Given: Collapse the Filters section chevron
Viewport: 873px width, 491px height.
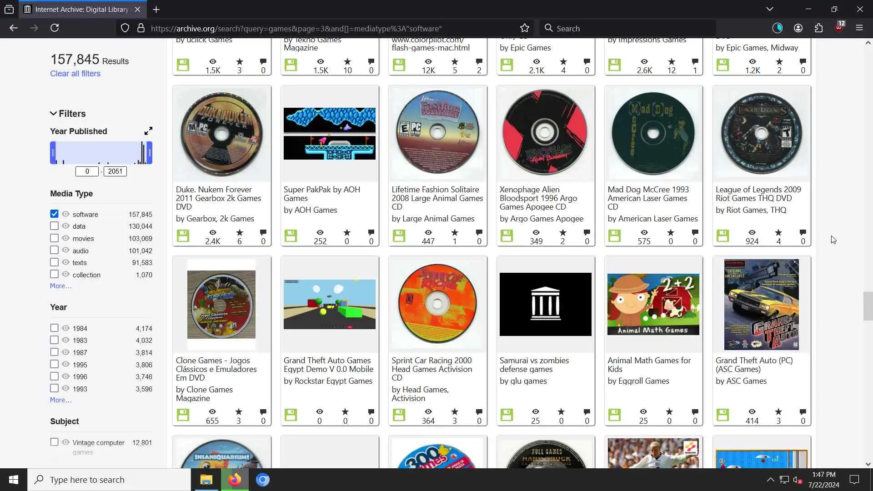Looking at the screenshot, I should pos(53,114).
